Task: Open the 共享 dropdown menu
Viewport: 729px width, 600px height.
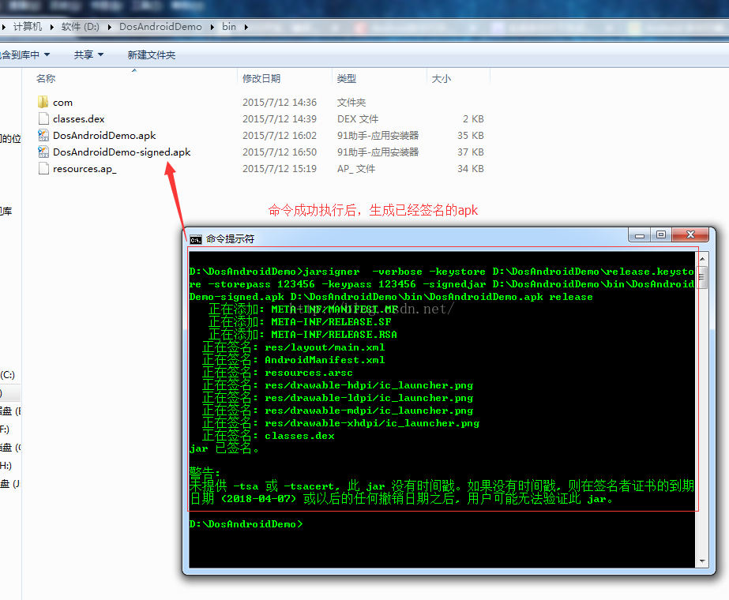Action: (x=88, y=54)
